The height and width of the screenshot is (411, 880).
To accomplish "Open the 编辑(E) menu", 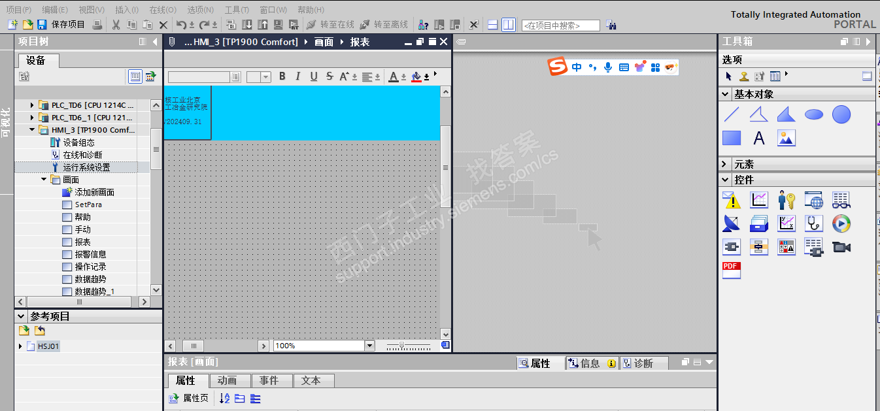I will click(55, 10).
